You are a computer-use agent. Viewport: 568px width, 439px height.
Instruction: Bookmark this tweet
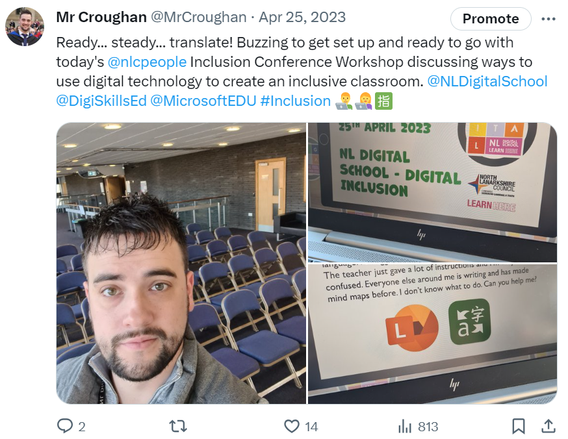pyautogui.click(x=519, y=426)
